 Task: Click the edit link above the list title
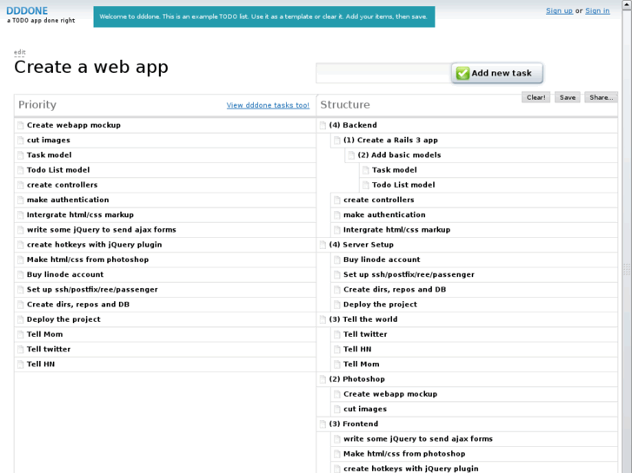[19, 52]
